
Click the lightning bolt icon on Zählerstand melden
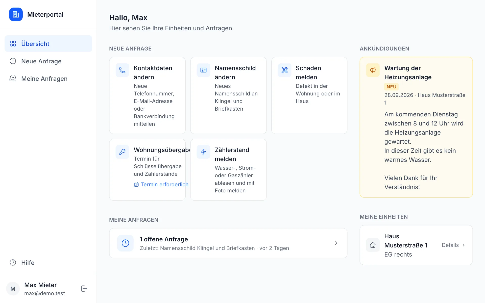(204, 152)
